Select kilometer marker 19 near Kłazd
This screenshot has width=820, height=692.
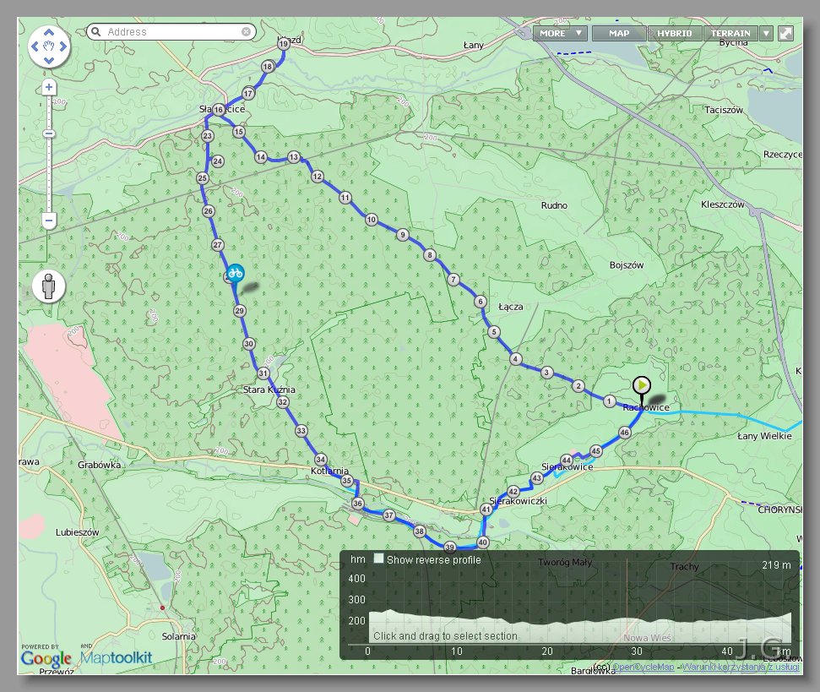tap(284, 44)
